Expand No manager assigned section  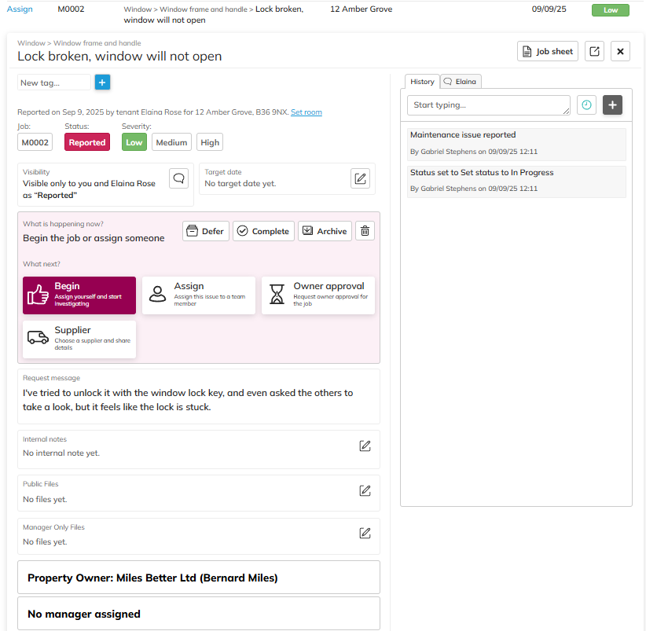(199, 614)
